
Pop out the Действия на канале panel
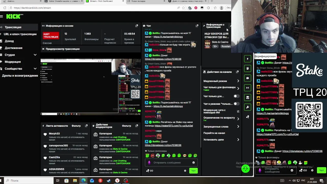coord(237,72)
